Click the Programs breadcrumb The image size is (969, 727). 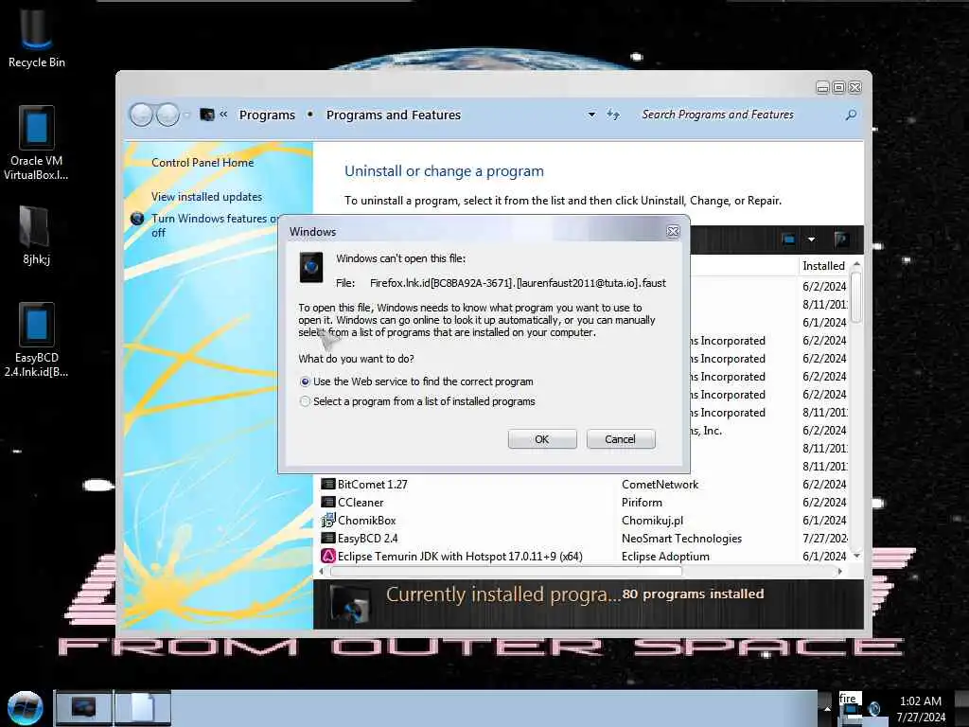(267, 115)
